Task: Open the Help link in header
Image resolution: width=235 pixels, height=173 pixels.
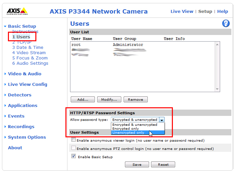Action: point(222,11)
